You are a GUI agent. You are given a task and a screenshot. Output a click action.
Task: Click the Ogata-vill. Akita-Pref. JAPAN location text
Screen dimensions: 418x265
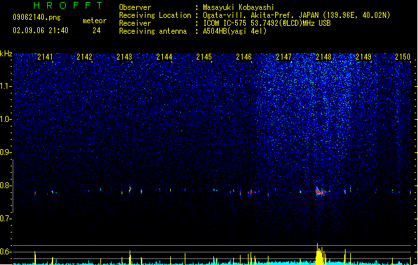(296, 15)
